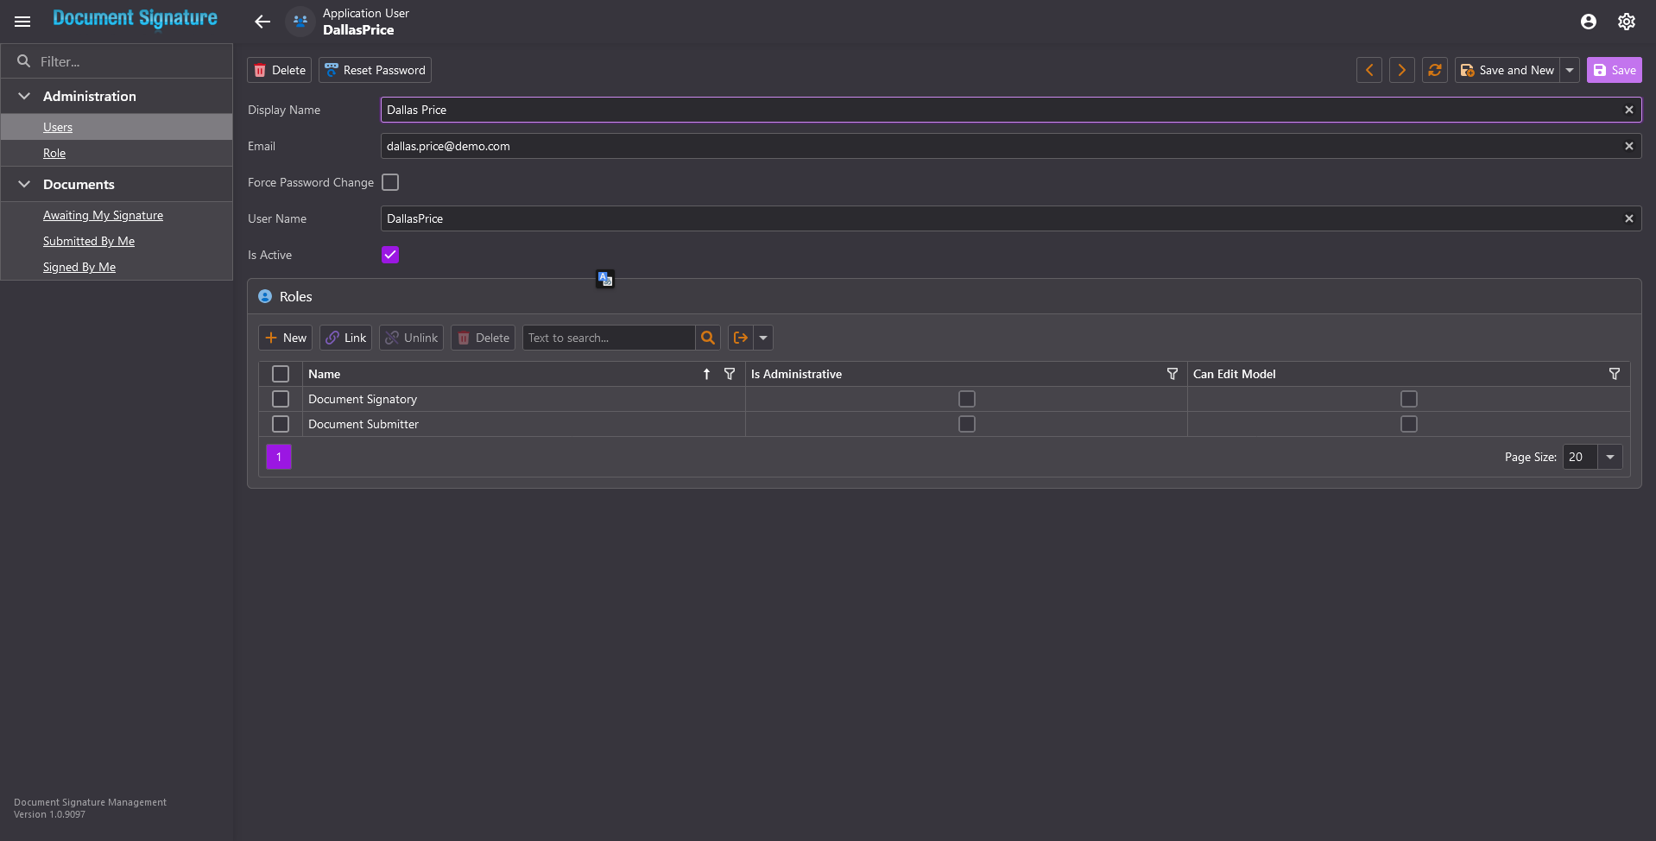Go to previous record arrow

pyautogui.click(x=1368, y=70)
